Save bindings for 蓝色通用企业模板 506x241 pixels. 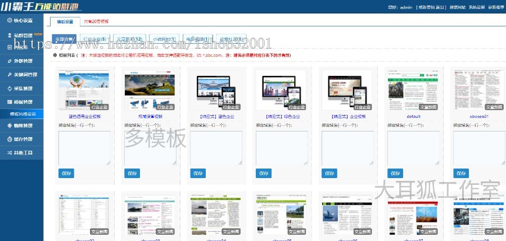pyautogui.click(x=66, y=174)
